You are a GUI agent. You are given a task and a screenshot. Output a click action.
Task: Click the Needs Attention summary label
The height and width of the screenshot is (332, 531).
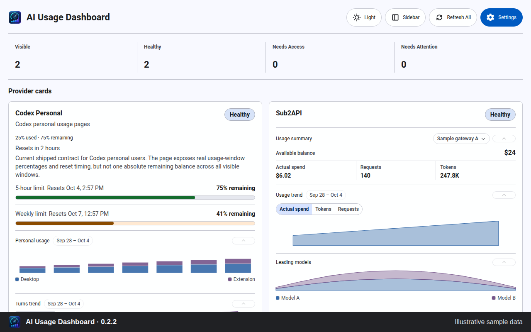[x=419, y=47]
